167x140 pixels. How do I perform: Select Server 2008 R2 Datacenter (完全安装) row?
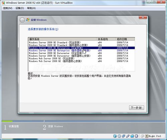click(81, 53)
